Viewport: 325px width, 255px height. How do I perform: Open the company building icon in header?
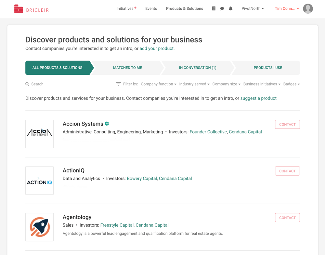click(214, 8)
